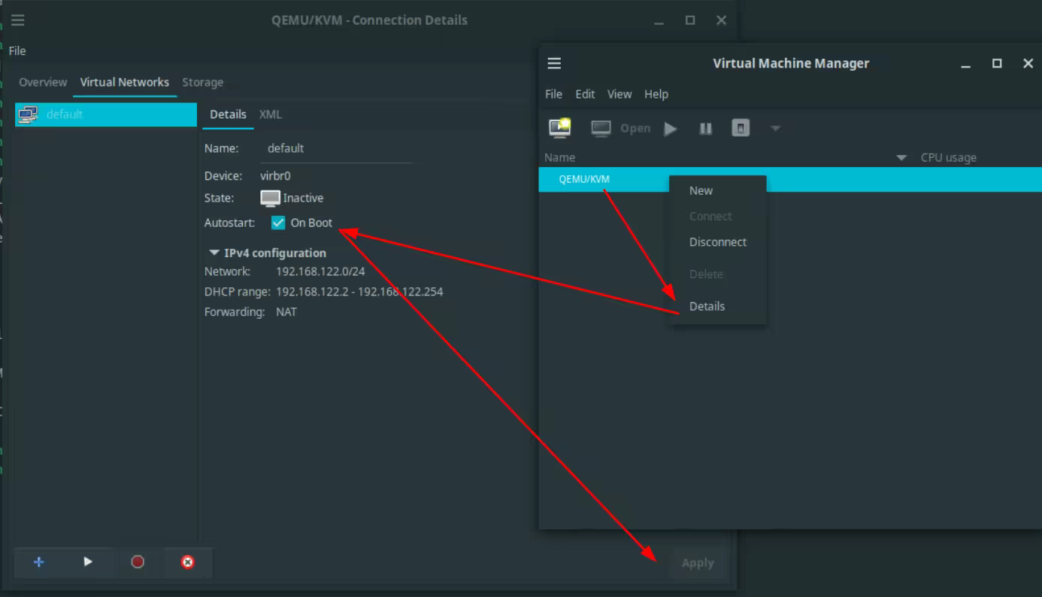The image size is (1042, 597).
Task: Uncheck the Autostart On Boot checkbox
Action: (278, 223)
